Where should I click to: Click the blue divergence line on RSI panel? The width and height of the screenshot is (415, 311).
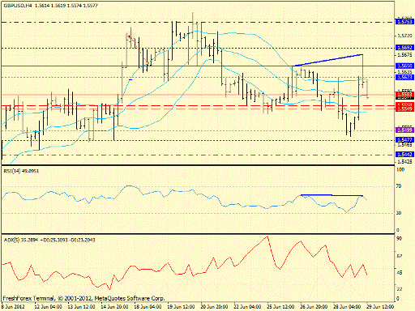(332, 195)
